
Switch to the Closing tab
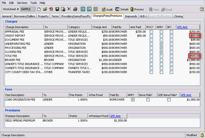(178, 16)
